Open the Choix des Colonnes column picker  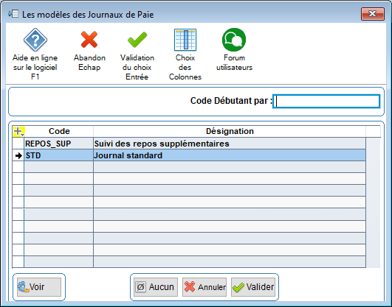click(185, 40)
